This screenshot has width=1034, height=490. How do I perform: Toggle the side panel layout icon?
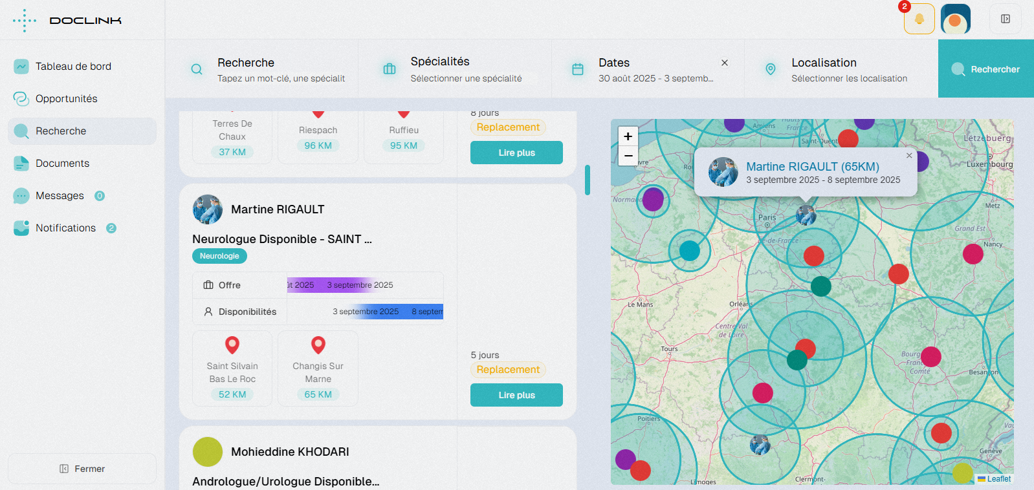(1006, 19)
